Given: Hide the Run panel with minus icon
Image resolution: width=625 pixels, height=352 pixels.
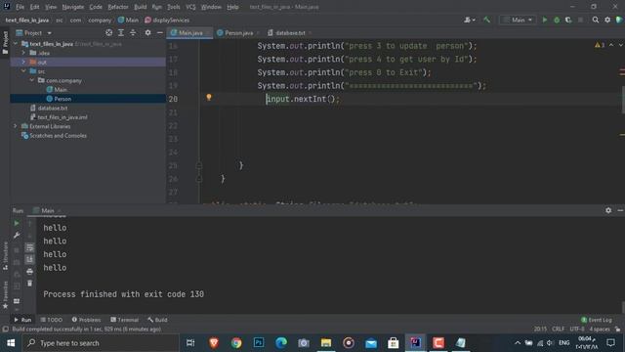Looking at the screenshot, I should click(x=620, y=210).
